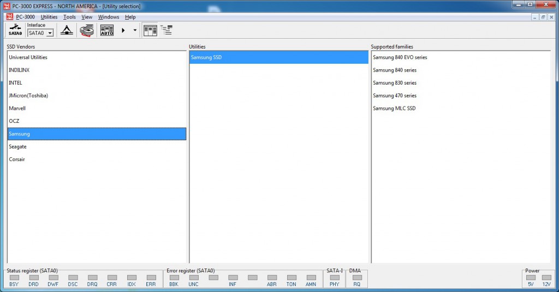The height and width of the screenshot is (292, 559).
Task: Select Samsung 840 EVO series family
Action: pos(400,57)
